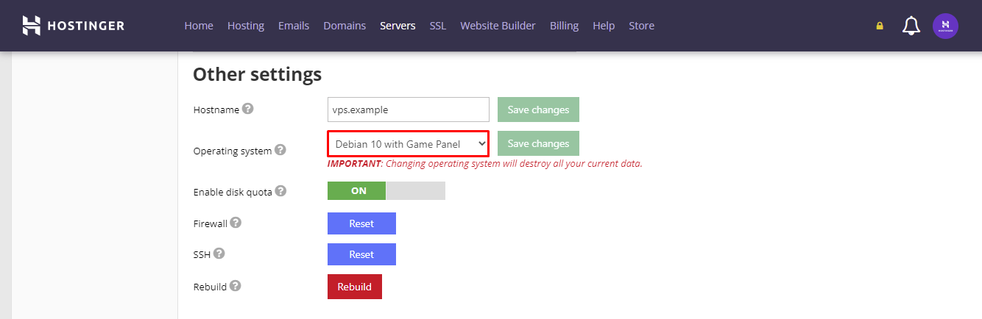Viewport: 982px width, 319px height.
Task: Click the yellow padlock icon
Action: click(879, 26)
